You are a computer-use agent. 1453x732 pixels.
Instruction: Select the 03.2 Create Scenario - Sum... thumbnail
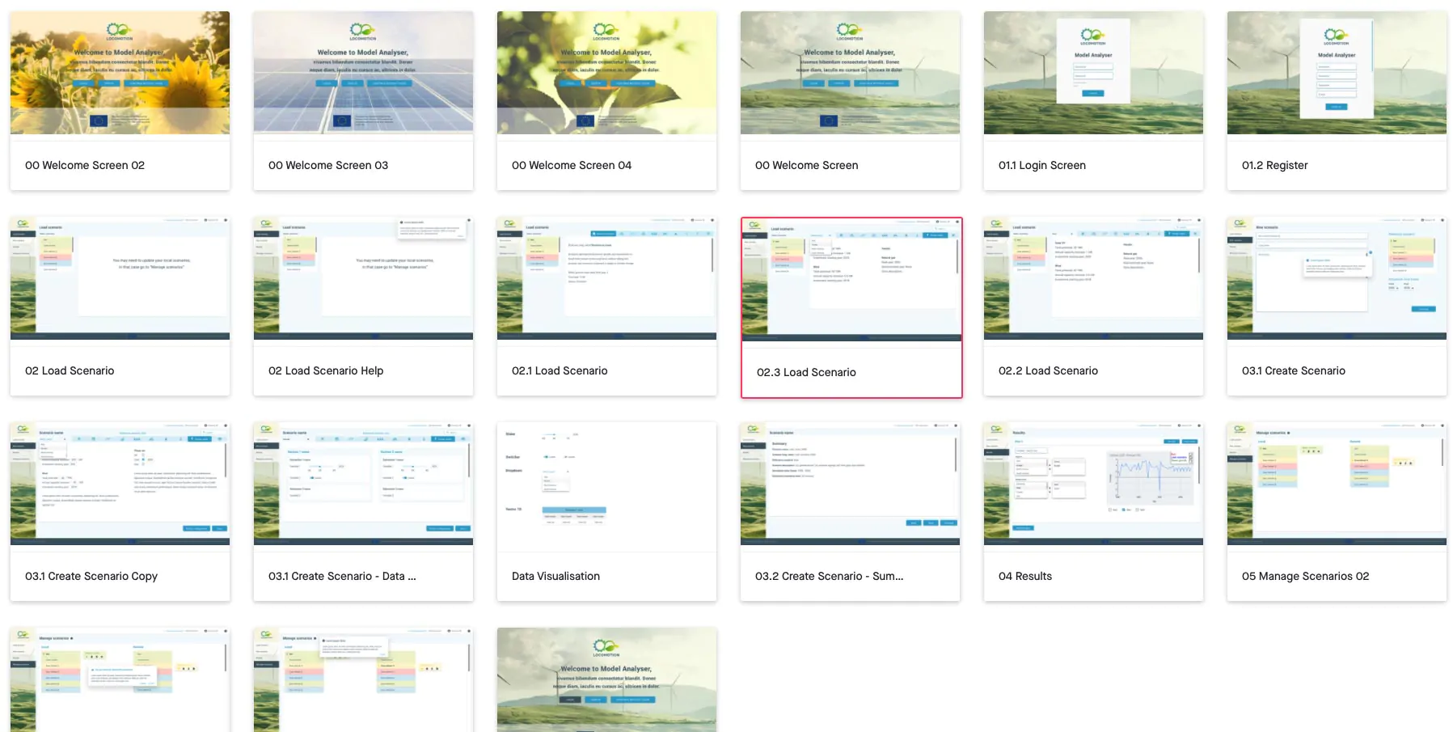(x=850, y=484)
